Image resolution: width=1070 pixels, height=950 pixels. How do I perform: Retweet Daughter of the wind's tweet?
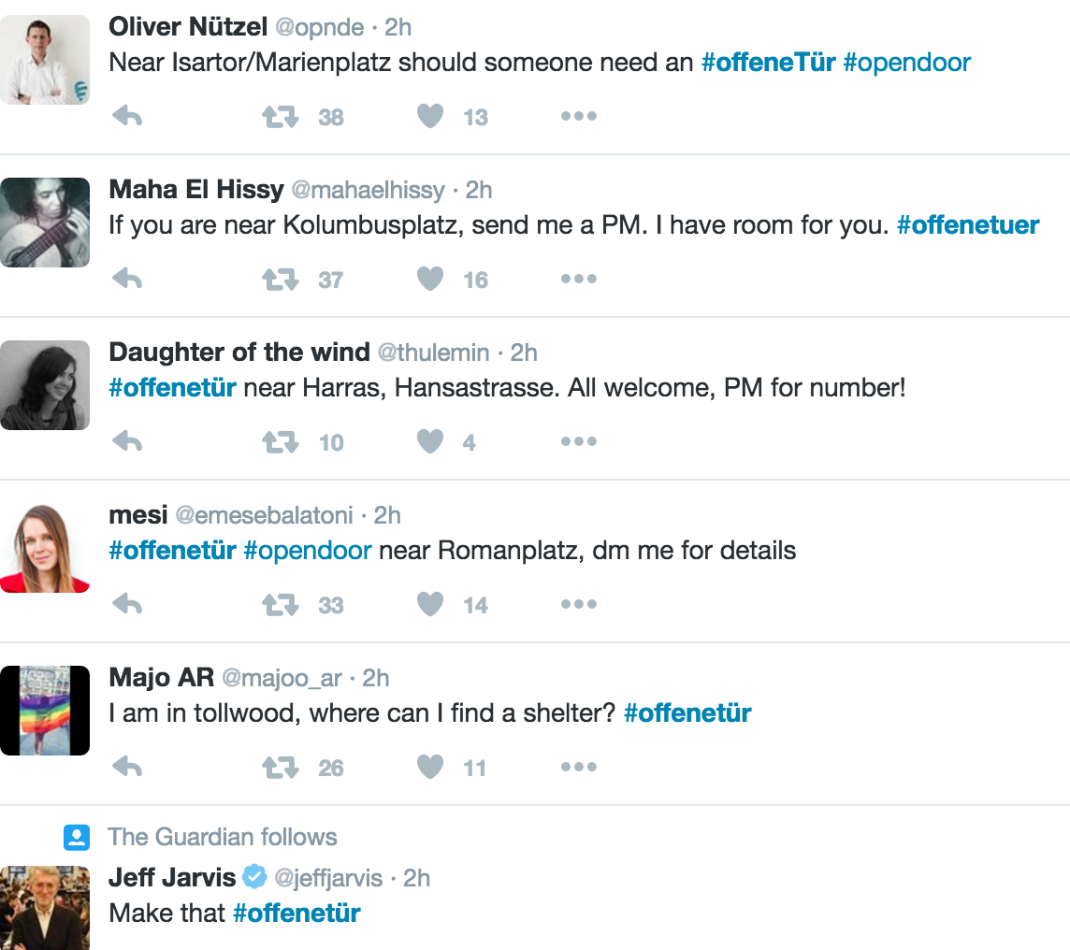click(x=280, y=442)
